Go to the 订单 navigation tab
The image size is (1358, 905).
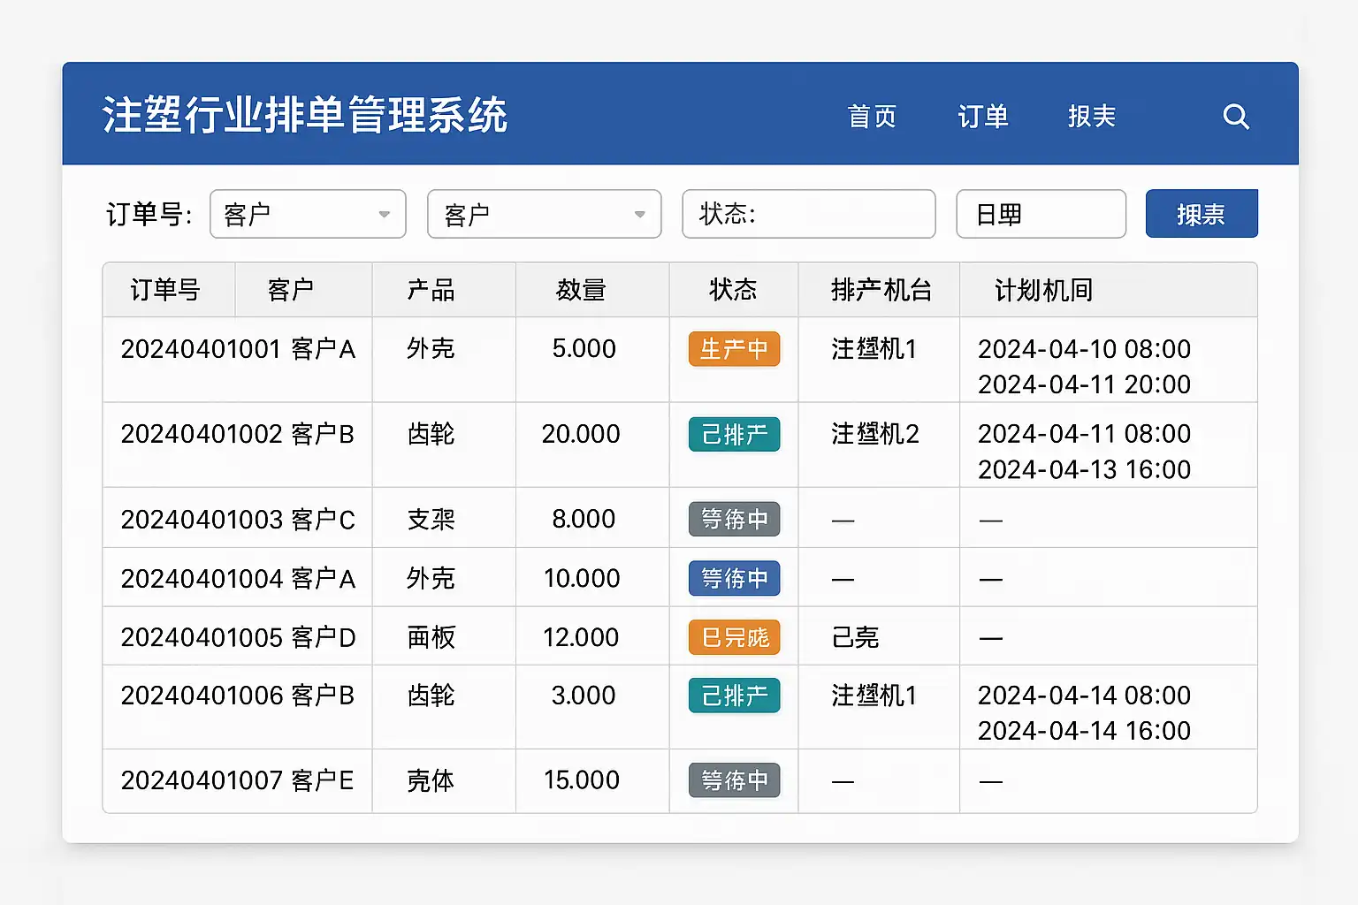(983, 117)
